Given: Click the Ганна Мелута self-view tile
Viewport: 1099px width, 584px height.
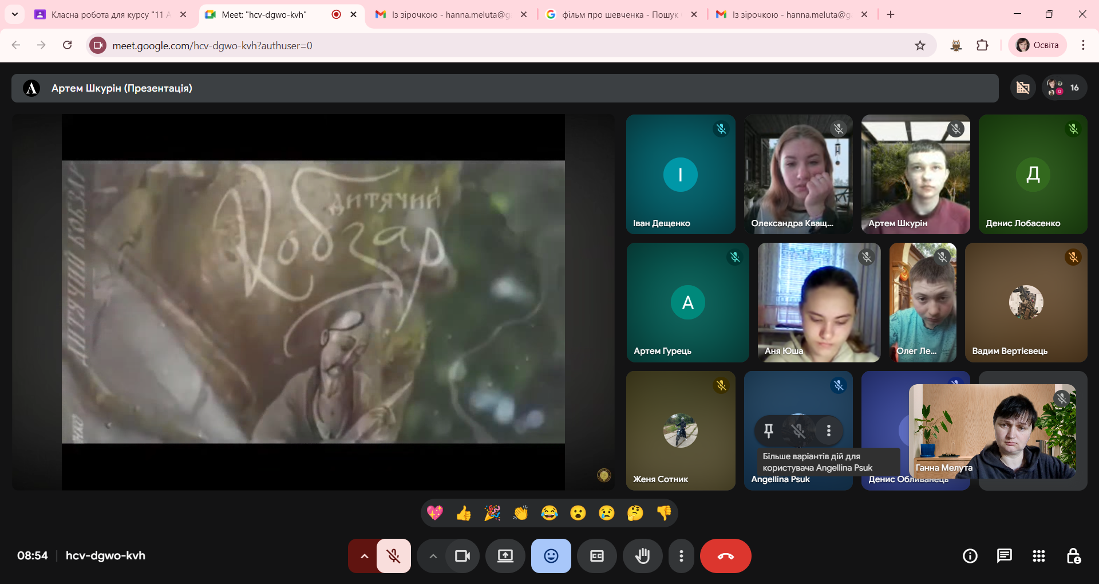Looking at the screenshot, I should tap(993, 431).
